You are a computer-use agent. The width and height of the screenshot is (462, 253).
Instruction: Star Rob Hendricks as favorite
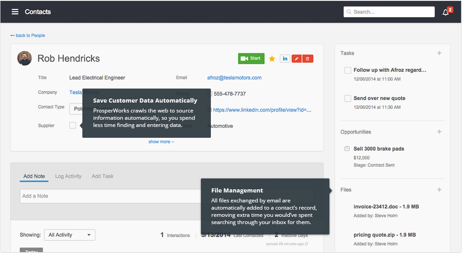(x=272, y=59)
